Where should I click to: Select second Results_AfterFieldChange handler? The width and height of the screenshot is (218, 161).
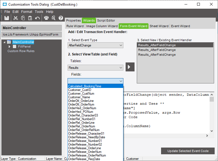175,50
